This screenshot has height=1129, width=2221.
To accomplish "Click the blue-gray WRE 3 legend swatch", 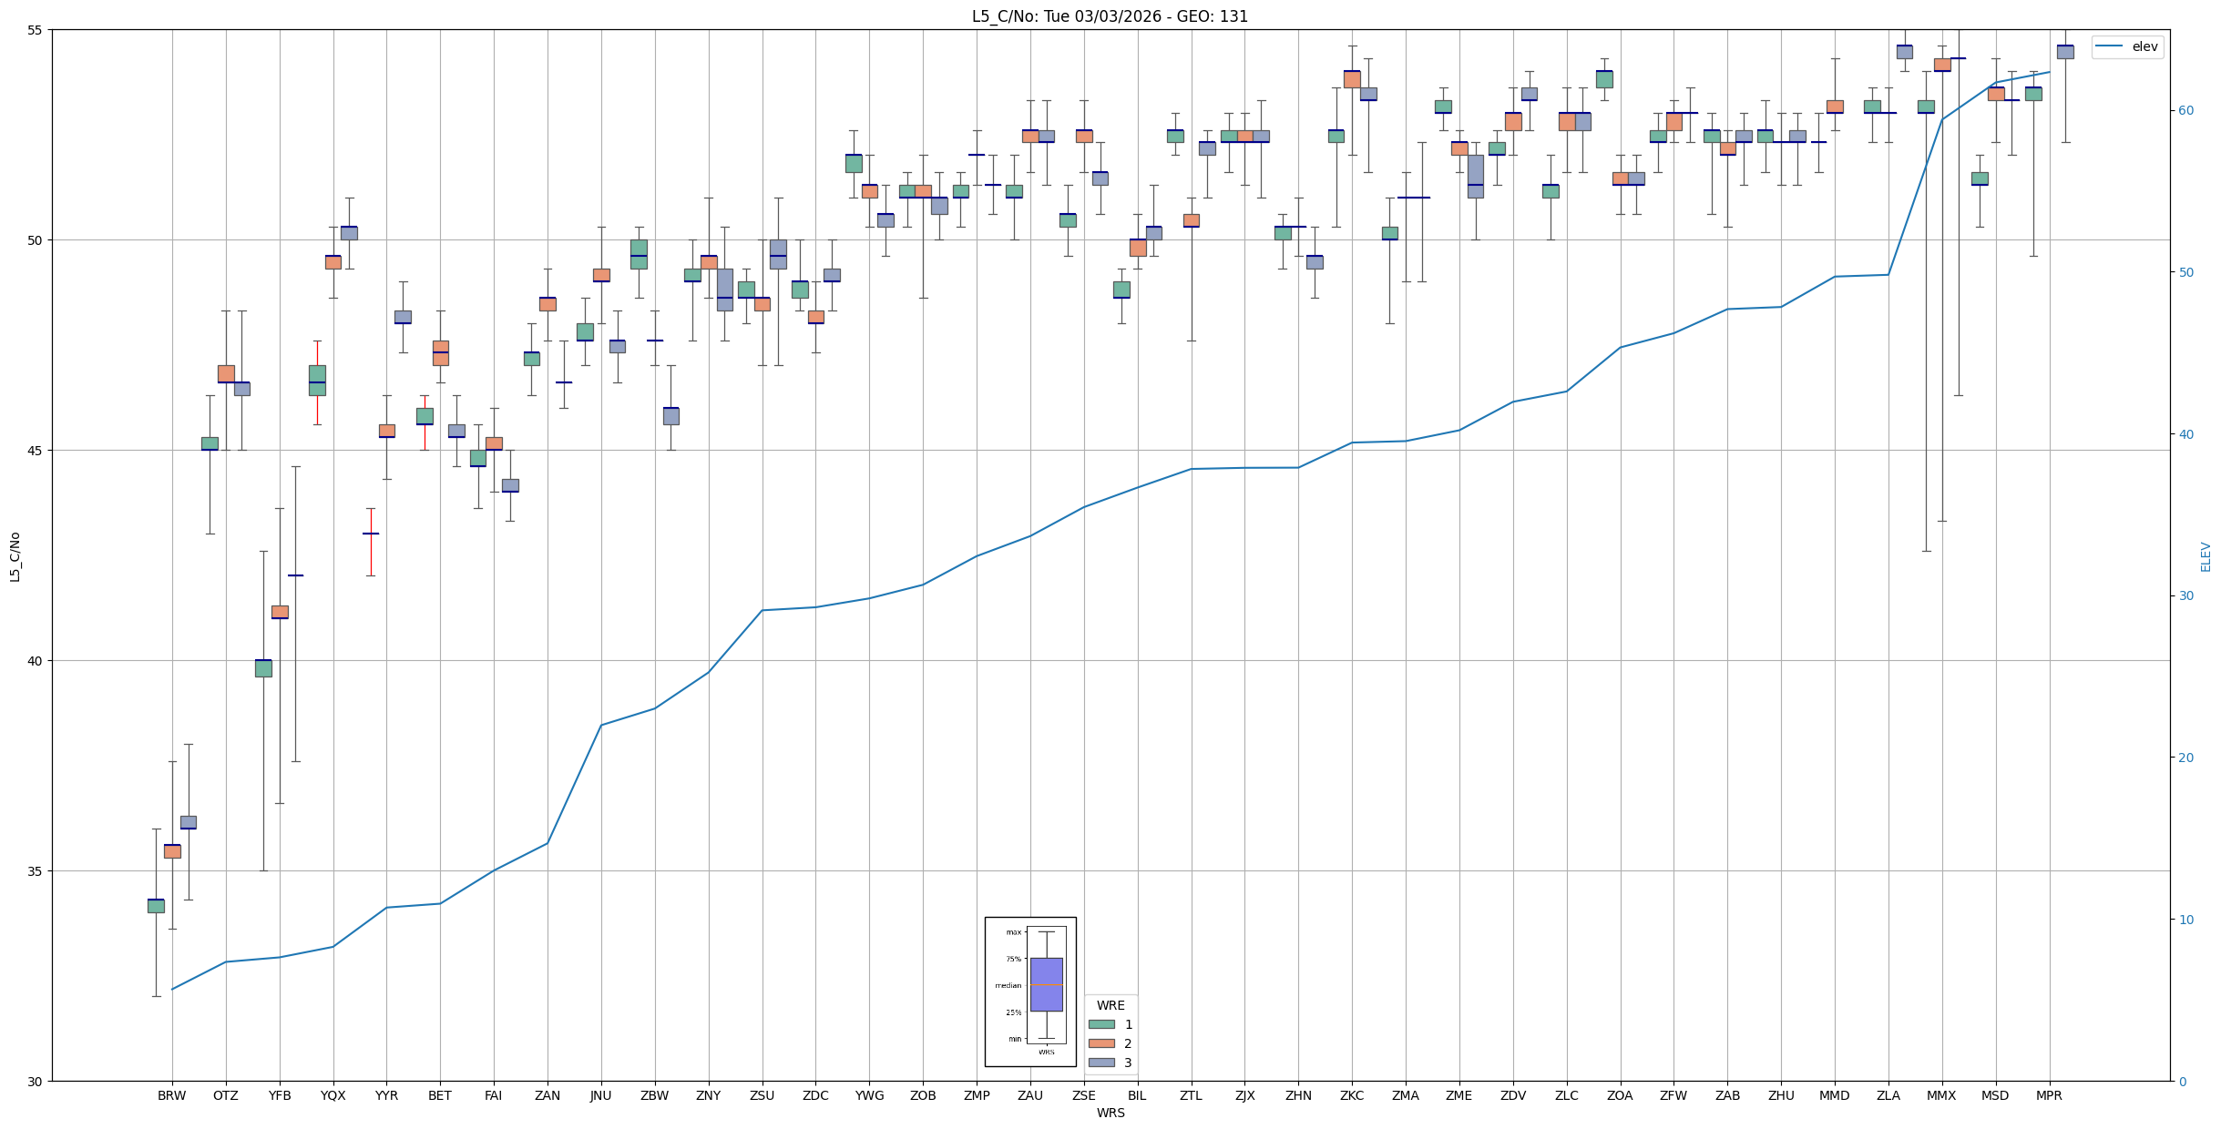I will point(1101,1063).
